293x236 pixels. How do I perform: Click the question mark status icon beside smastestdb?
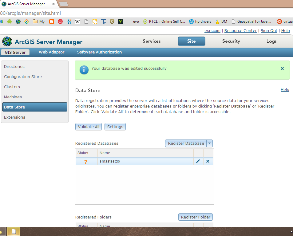pos(85,161)
